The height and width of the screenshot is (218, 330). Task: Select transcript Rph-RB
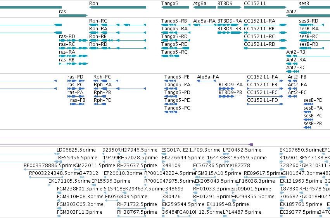[117, 40]
